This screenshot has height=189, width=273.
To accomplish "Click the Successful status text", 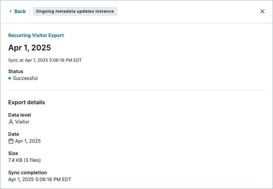I will 25,78.
